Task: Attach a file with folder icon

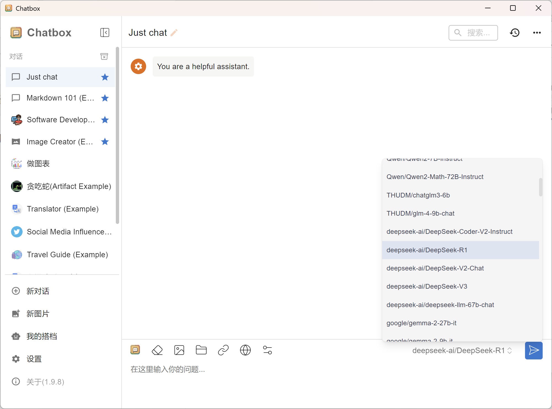Action: click(201, 350)
